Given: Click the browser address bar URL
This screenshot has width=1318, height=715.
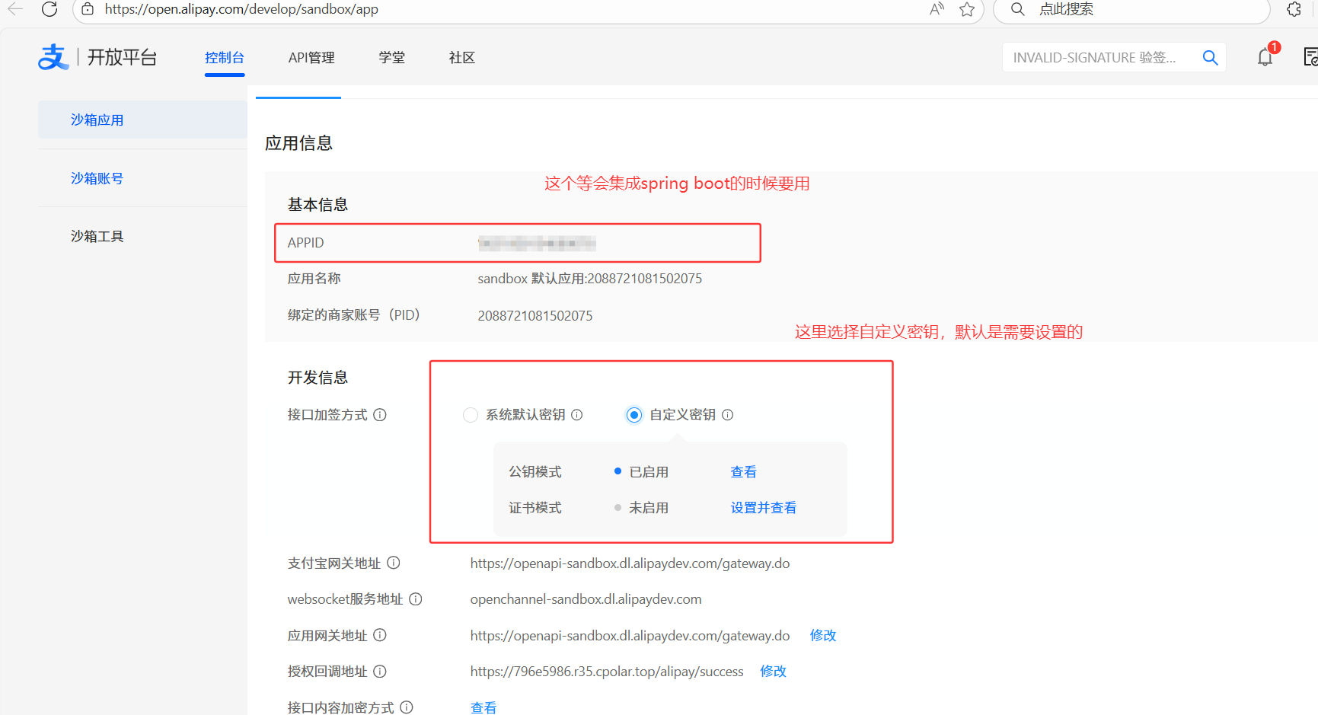Looking at the screenshot, I should click(241, 9).
